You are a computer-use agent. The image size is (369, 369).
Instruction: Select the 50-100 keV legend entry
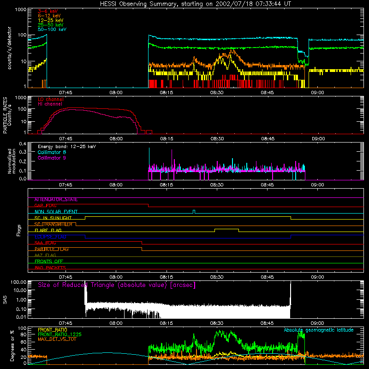52,30
